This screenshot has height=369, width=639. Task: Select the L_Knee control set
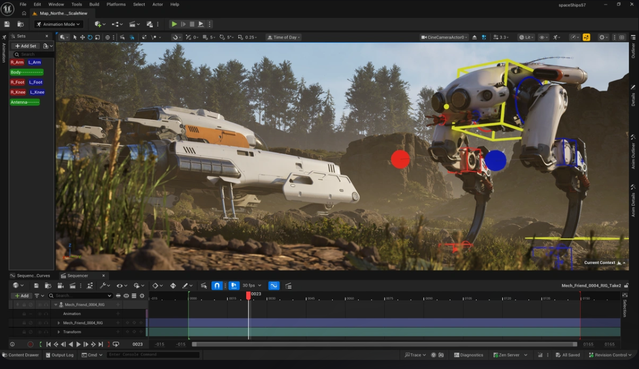(37, 93)
